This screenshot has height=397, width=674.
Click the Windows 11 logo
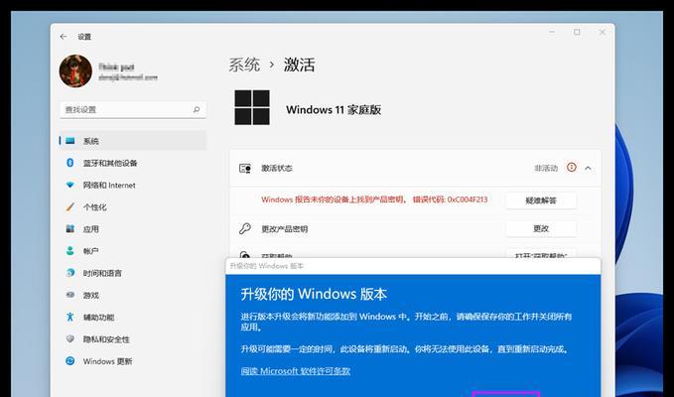252,107
